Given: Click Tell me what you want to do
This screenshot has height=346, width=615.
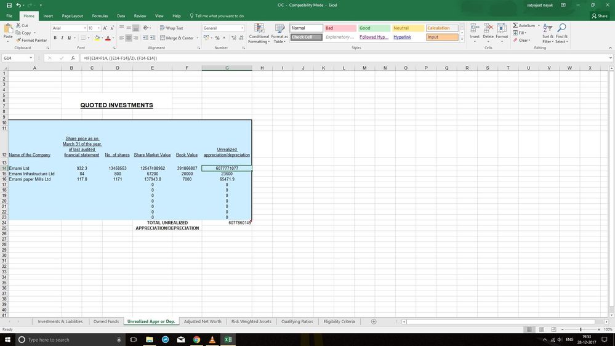Looking at the screenshot, I should point(217,16).
